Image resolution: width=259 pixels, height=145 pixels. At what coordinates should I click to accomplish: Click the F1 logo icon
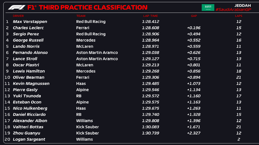17,8
